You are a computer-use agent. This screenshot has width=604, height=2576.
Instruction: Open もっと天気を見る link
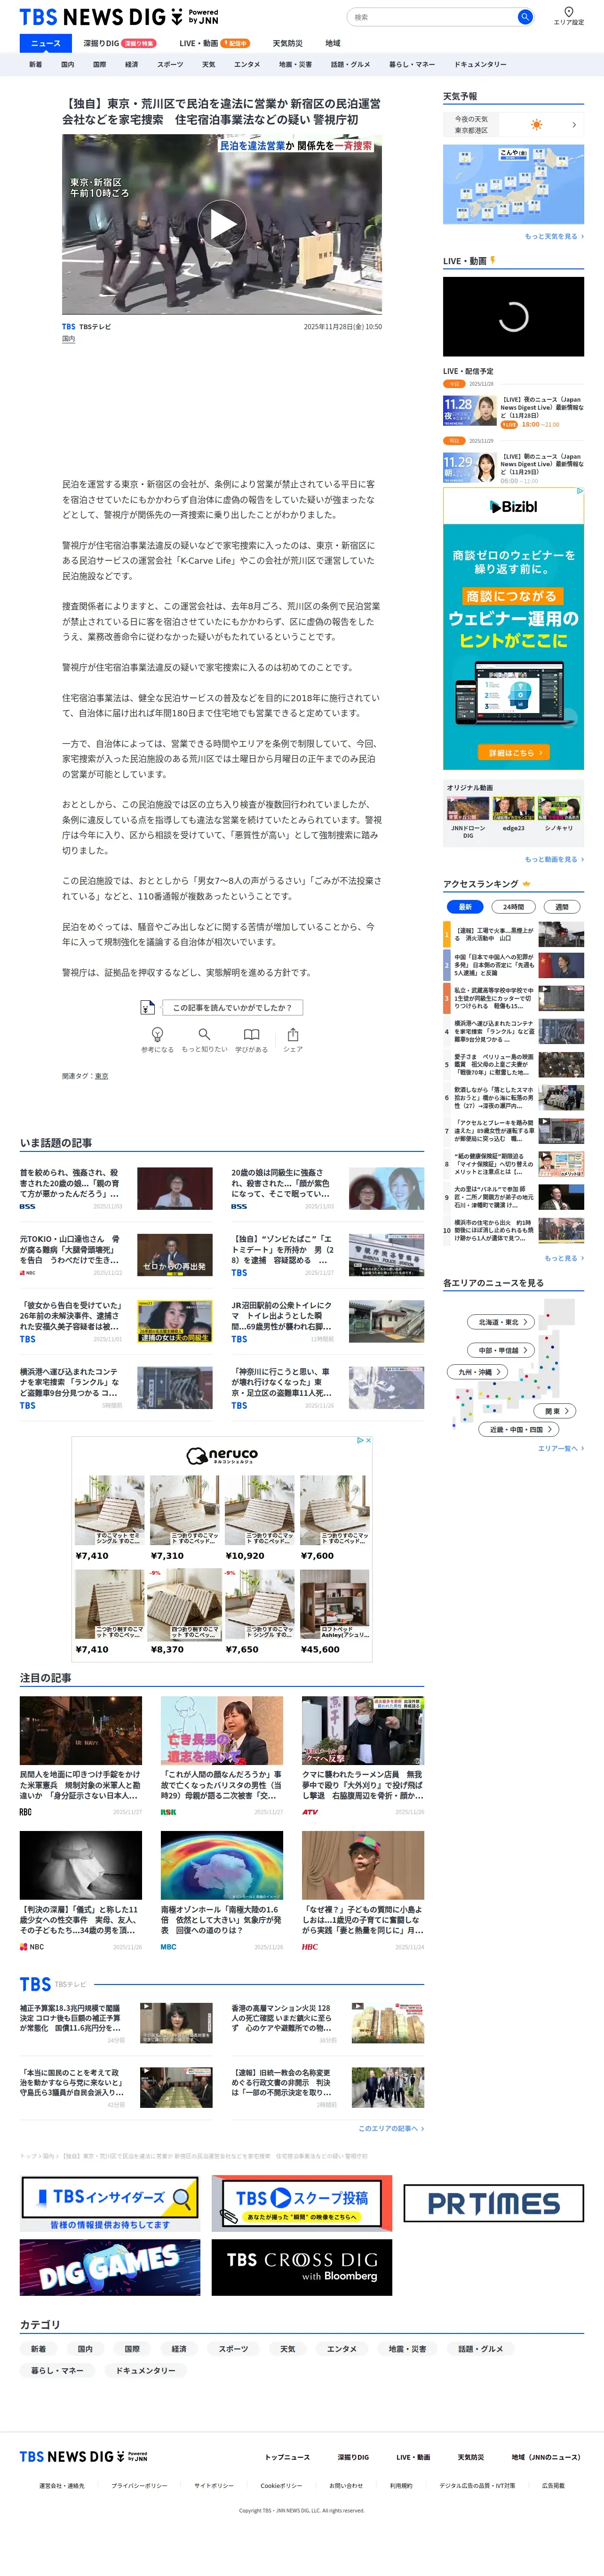(x=554, y=237)
